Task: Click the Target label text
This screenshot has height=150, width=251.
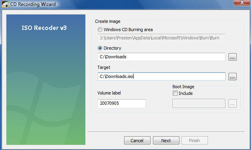Action: click(104, 67)
